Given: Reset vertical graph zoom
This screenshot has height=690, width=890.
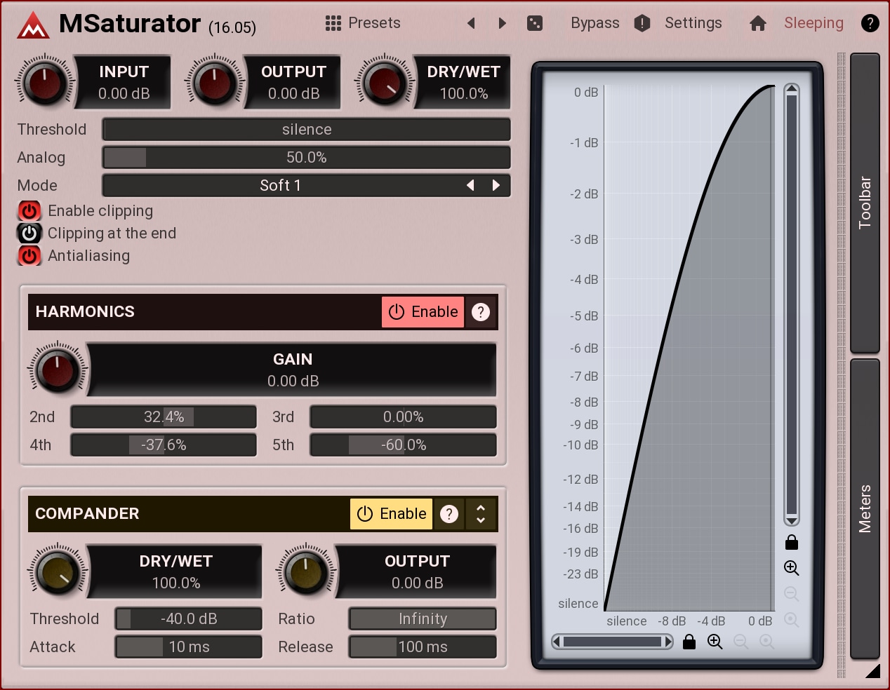Looking at the screenshot, I should tap(792, 620).
